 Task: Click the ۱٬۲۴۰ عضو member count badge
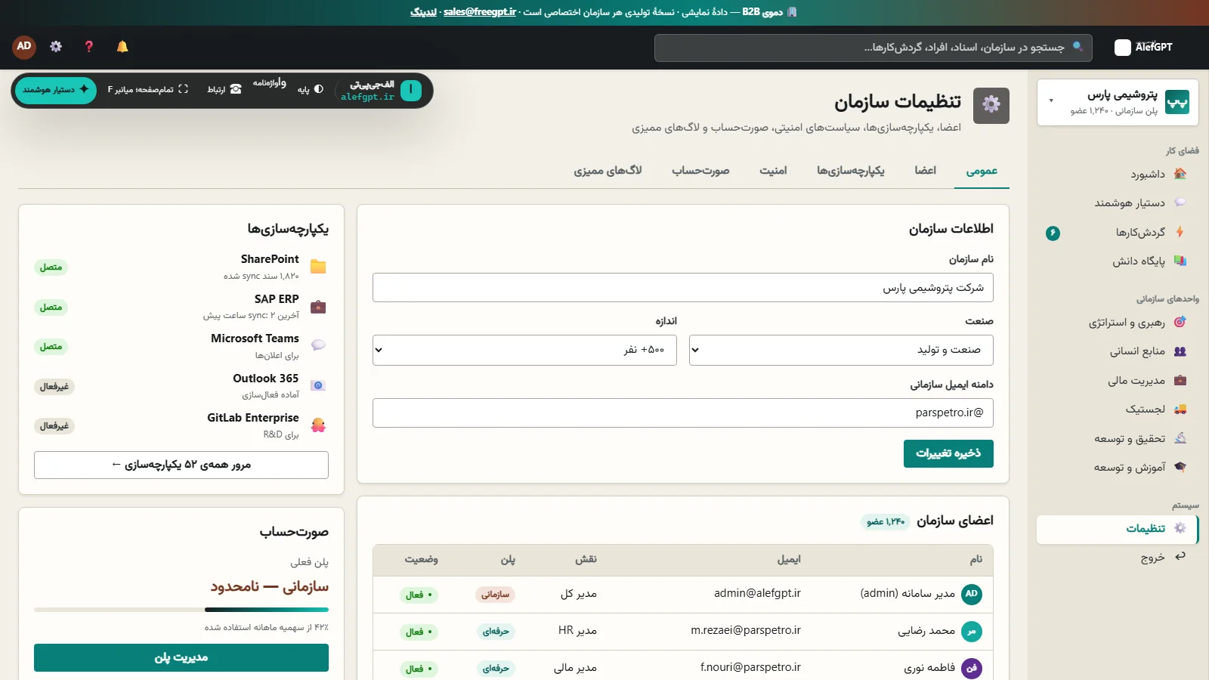[x=886, y=521]
